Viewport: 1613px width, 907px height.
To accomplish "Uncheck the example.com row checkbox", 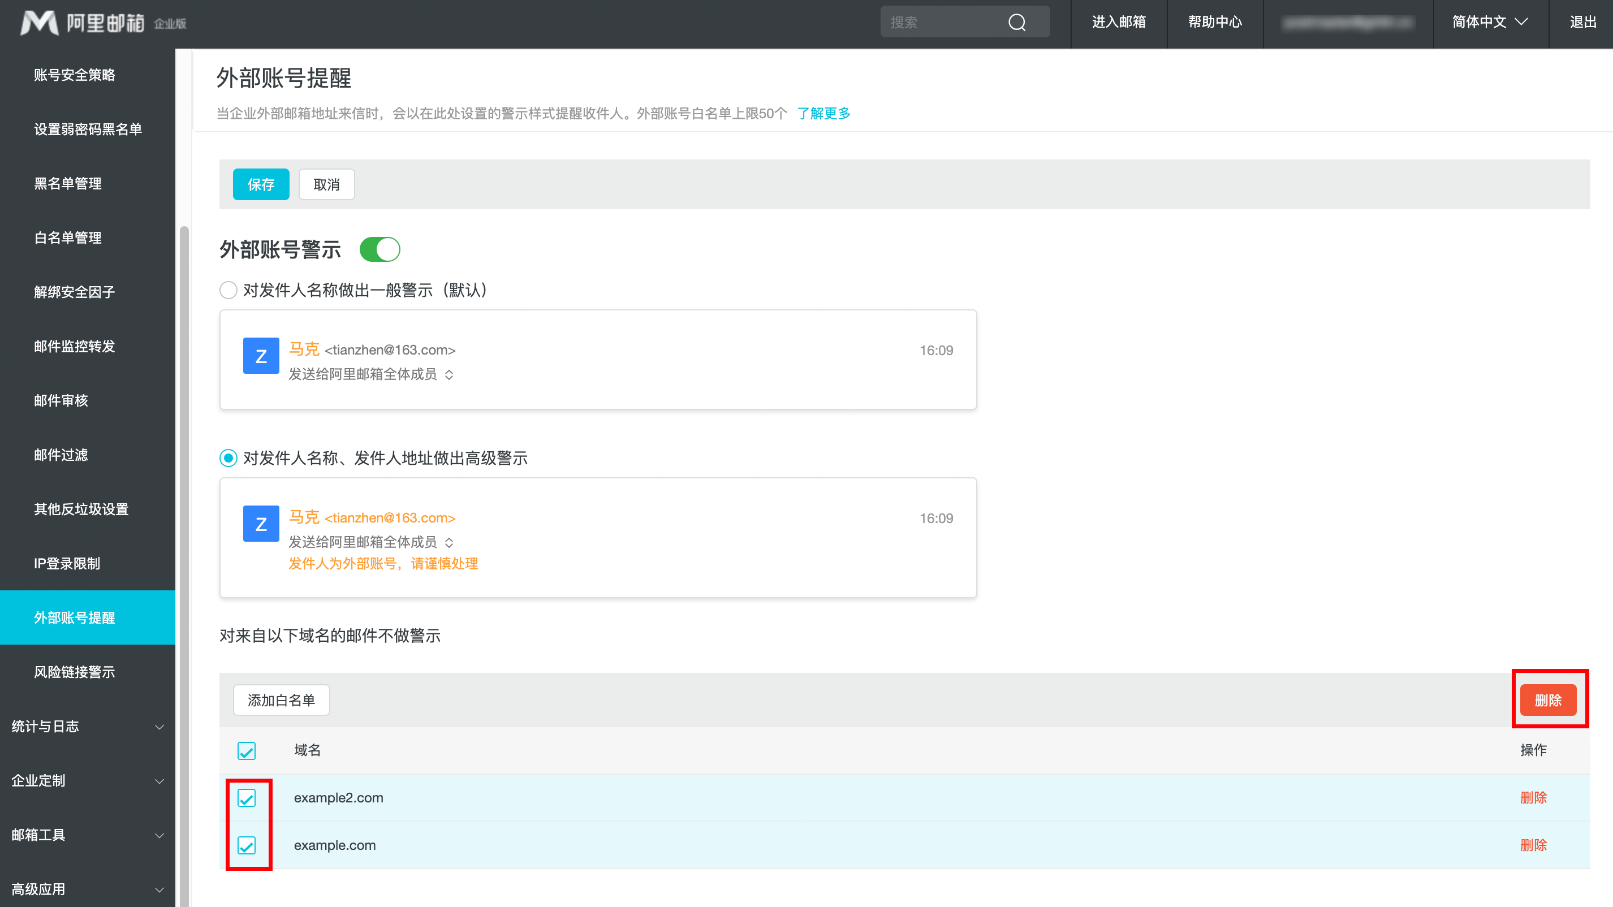I will point(247,846).
